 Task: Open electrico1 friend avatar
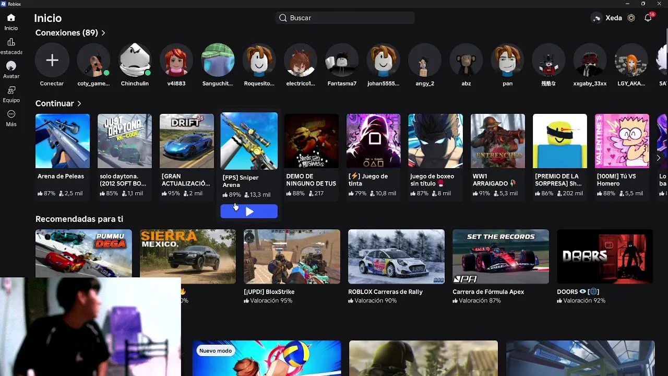click(x=301, y=61)
